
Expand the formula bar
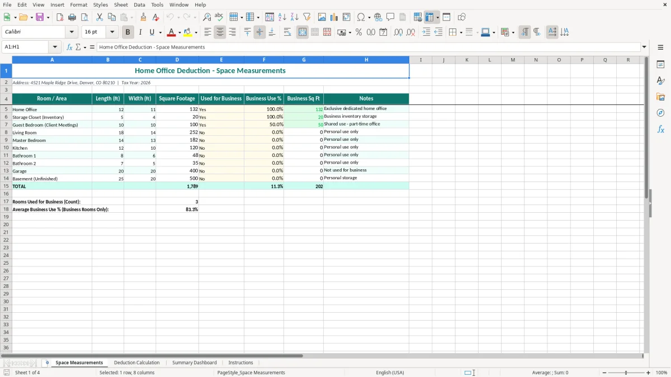[644, 47]
